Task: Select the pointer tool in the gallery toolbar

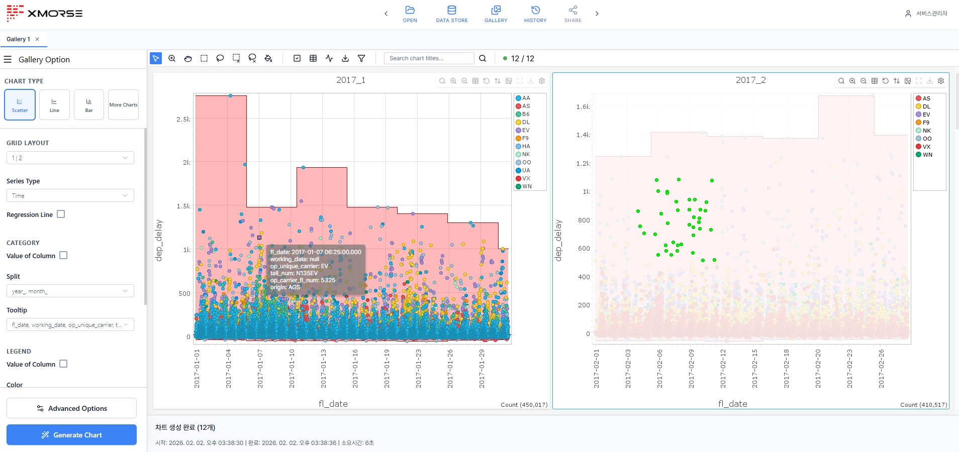Action: pos(156,58)
